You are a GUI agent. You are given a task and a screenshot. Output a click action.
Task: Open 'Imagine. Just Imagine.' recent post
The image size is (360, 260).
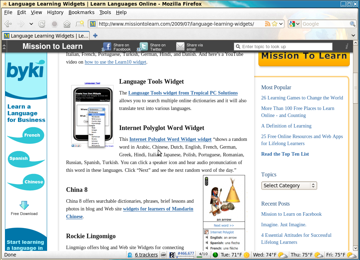click(284, 225)
